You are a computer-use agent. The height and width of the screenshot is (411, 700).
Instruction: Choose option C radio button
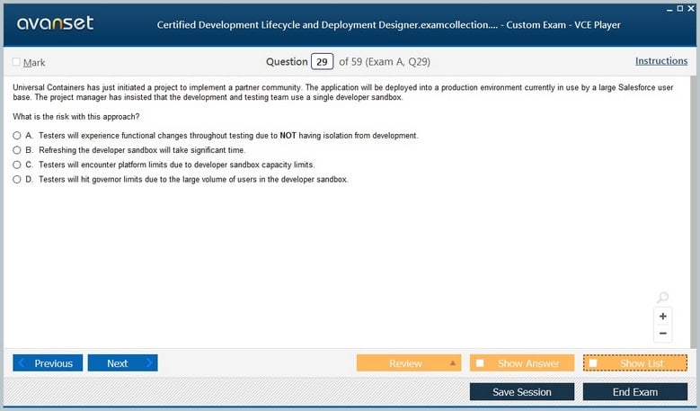point(17,165)
